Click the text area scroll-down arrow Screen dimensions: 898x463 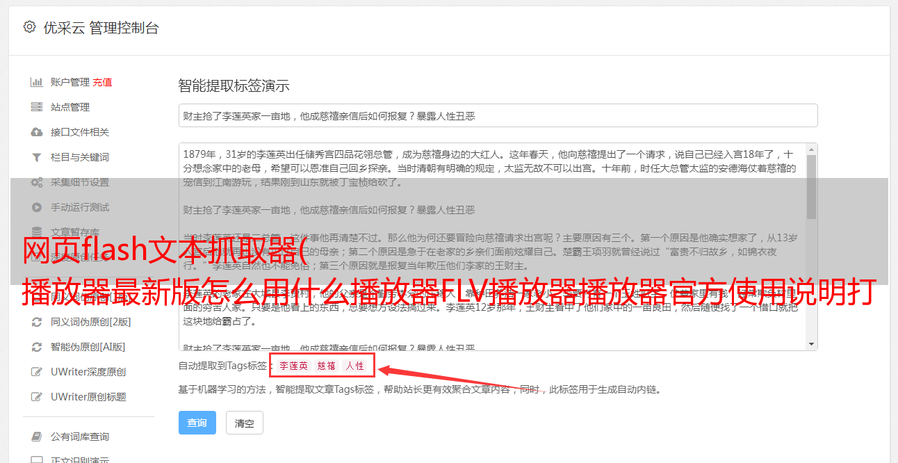tap(811, 344)
